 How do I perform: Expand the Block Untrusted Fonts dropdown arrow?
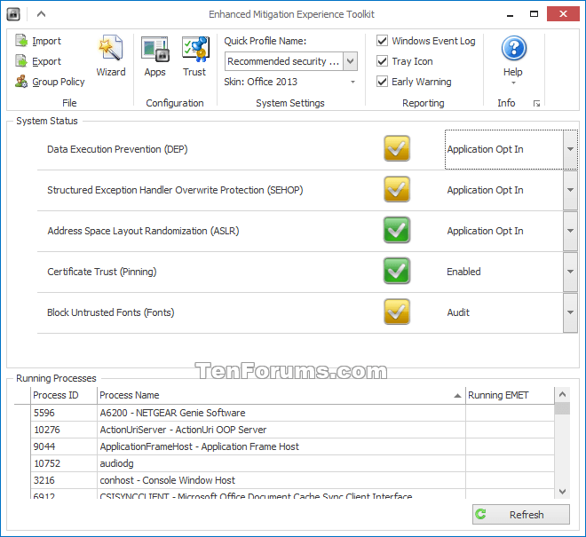pos(570,312)
